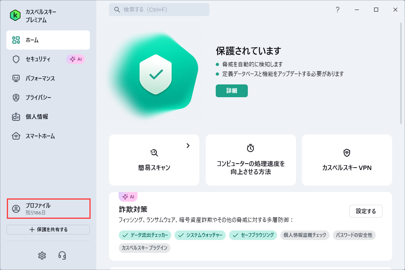Open the スマートホーム section
The image size is (405, 270).
(48, 136)
